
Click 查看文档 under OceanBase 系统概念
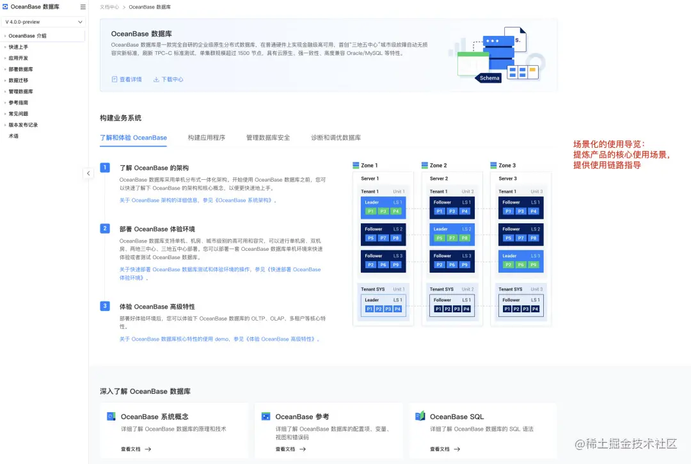[x=131, y=449]
